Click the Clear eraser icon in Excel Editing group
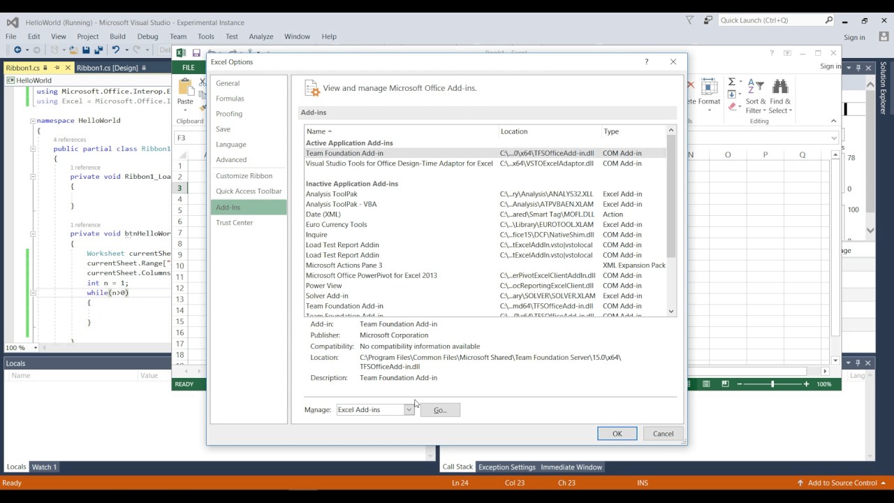Viewport: 894px width, 503px height. pyautogui.click(x=731, y=107)
